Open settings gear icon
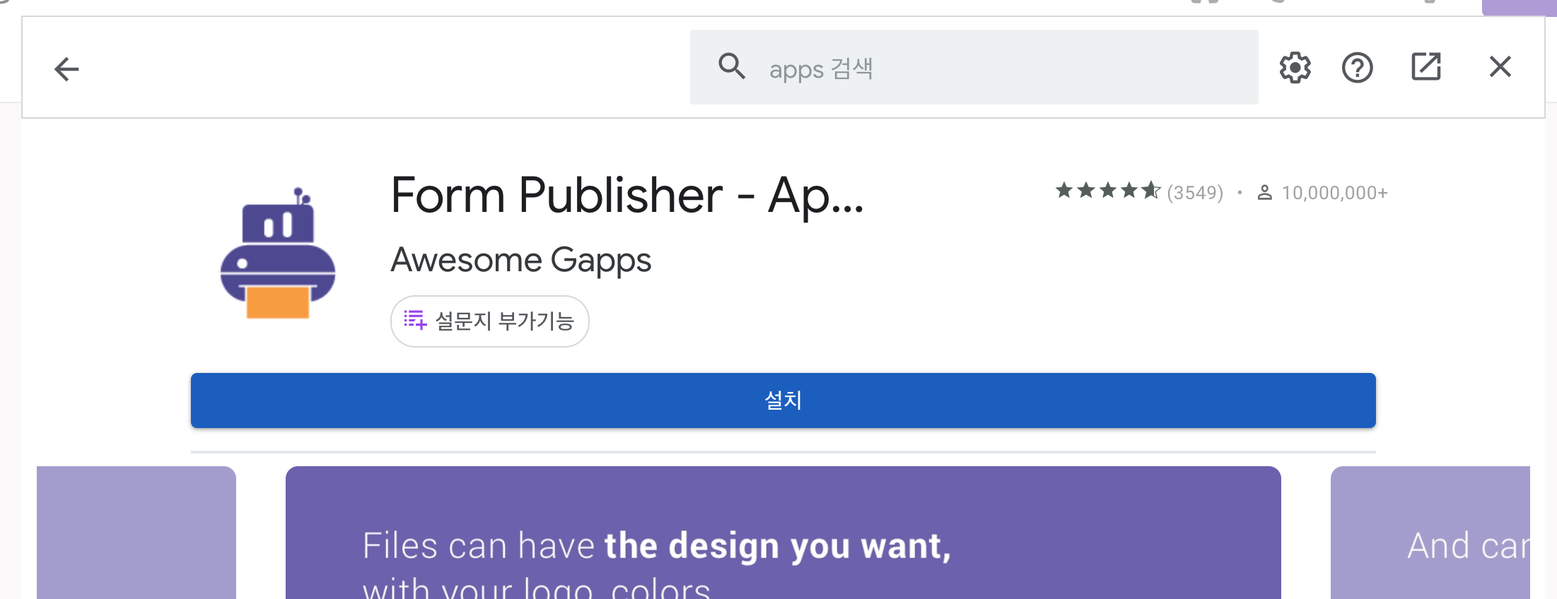Image resolution: width=1557 pixels, height=599 pixels. click(x=1295, y=68)
